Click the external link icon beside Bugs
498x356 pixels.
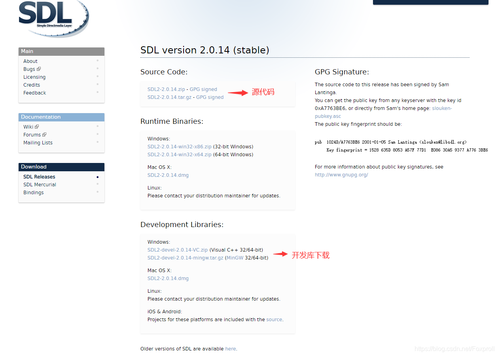[40, 69]
